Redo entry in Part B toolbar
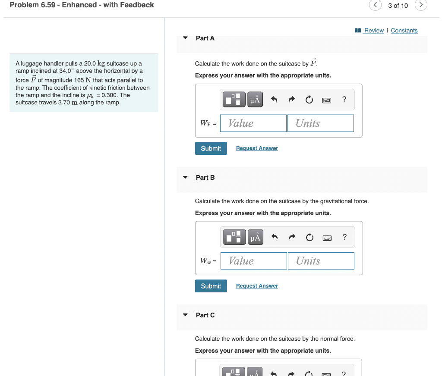The image size is (442, 376). (x=292, y=237)
